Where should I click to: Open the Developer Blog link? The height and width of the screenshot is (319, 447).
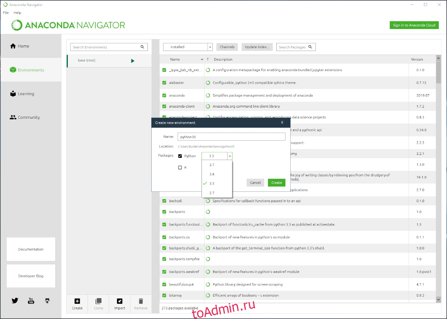tap(31, 276)
